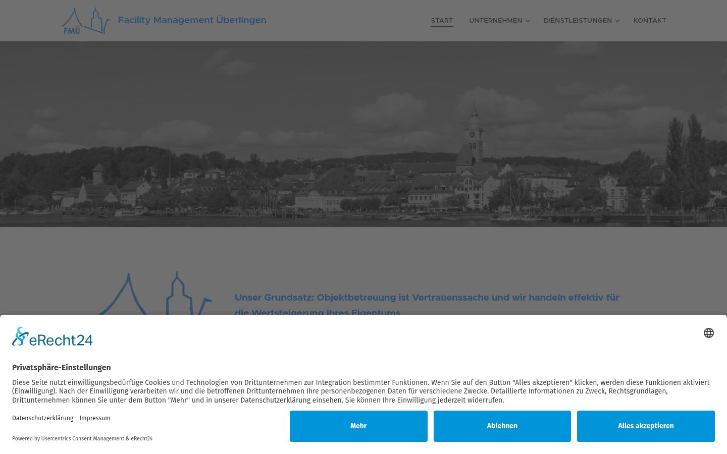Click the Überlingen panorama hero image

click(x=363, y=134)
